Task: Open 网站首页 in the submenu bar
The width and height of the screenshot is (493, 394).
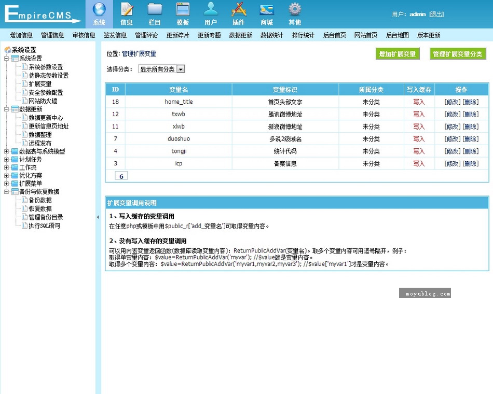Action: [366, 35]
